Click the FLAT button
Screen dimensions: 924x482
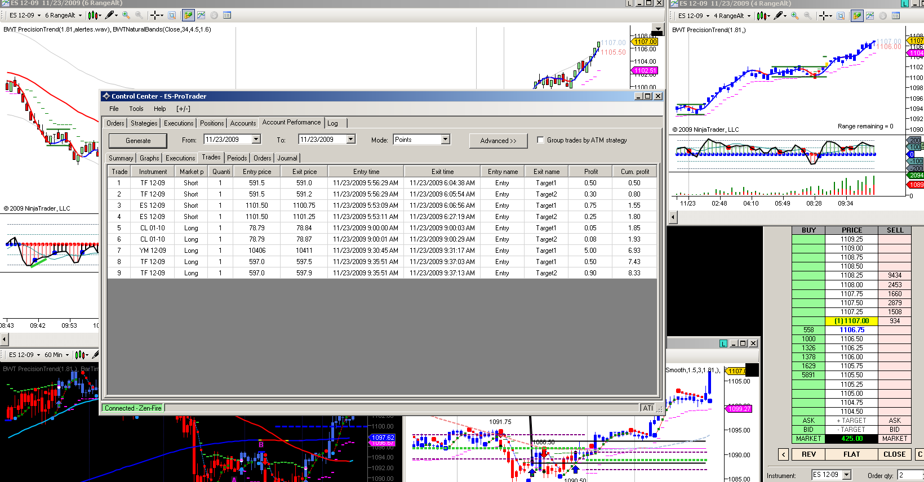851,454
